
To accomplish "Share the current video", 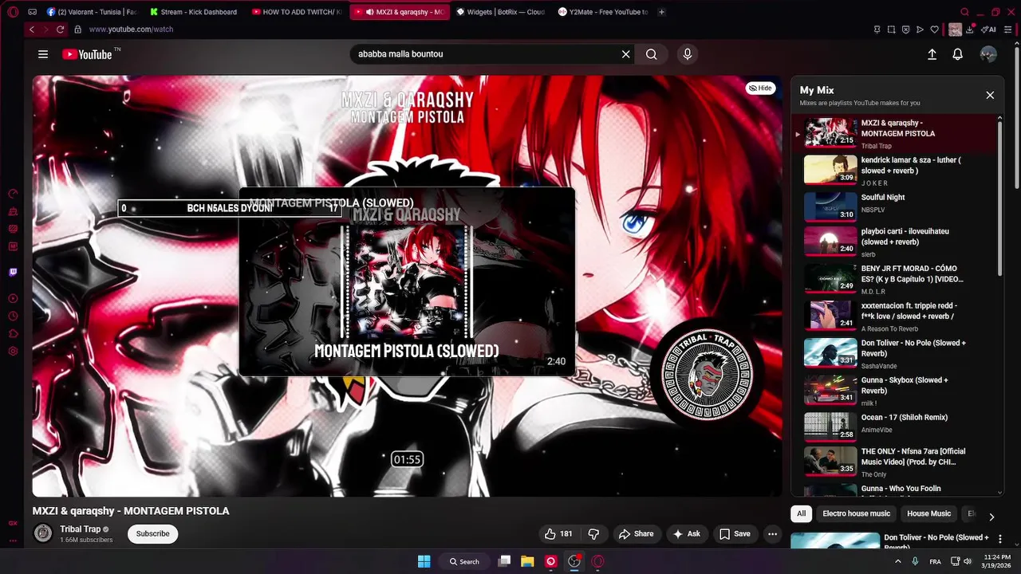I will (637, 534).
